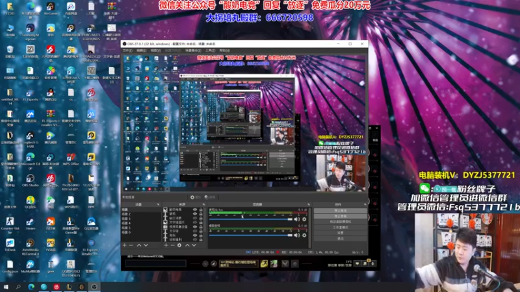Open the 文件(F) menu in OBS
The image size is (520, 292).
pyautogui.click(x=127, y=51)
